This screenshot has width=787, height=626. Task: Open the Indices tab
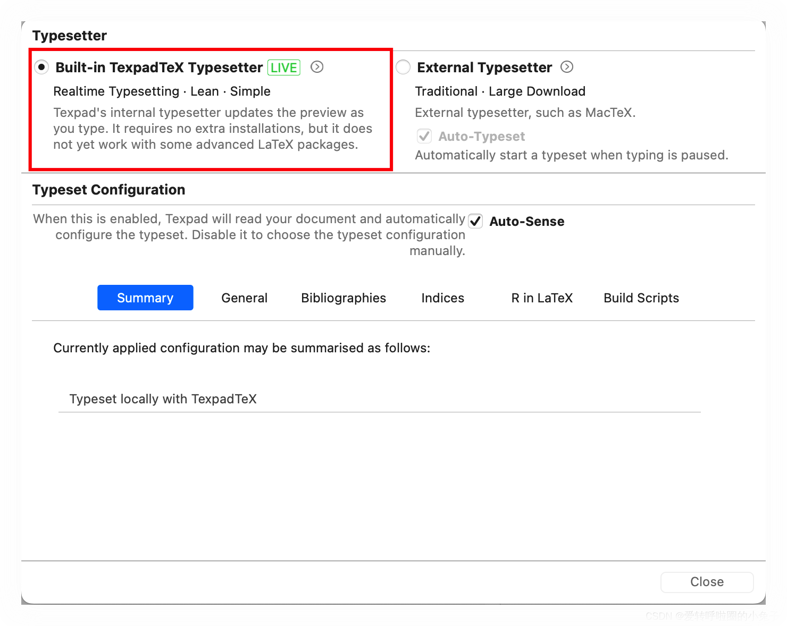coord(443,298)
